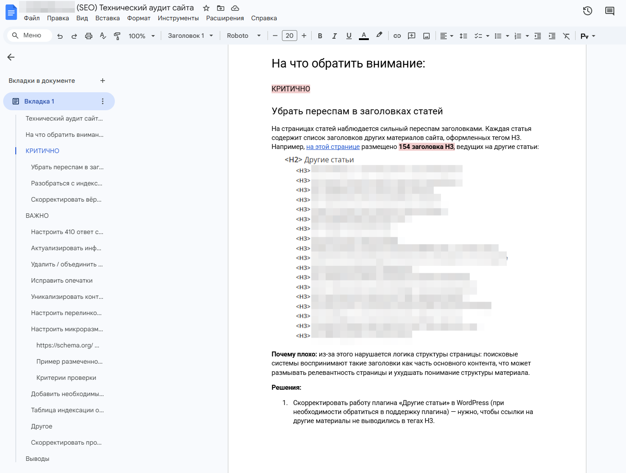Image resolution: width=626 pixels, height=473 pixels.
Task: Clear formatting with toolbar icon
Action: [566, 36]
